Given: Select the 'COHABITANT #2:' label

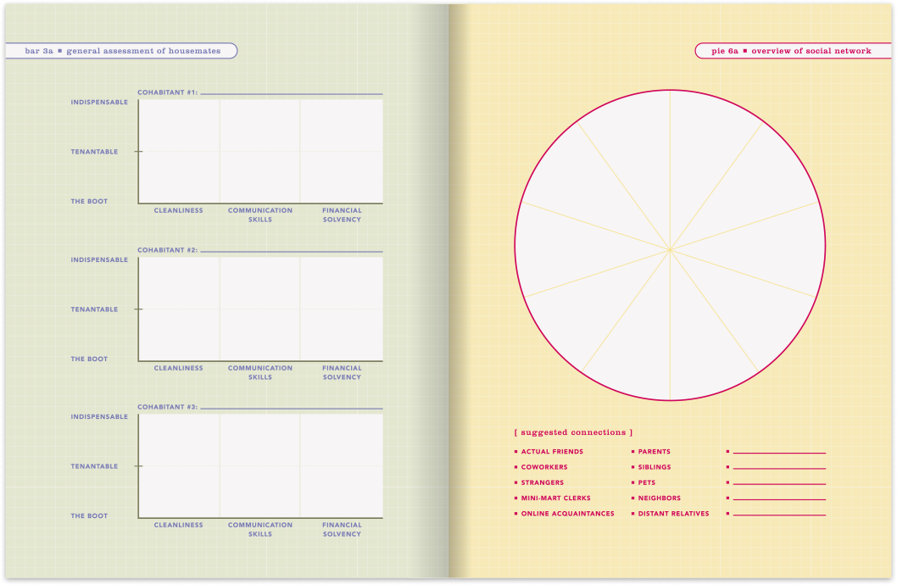Looking at the screenshot, I should (168, 250).
